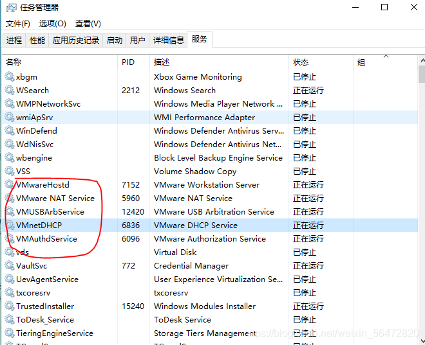Viewport: 425px width, 345px height.
Task: Click the ToDesk Service description
Action: point(182,320)
